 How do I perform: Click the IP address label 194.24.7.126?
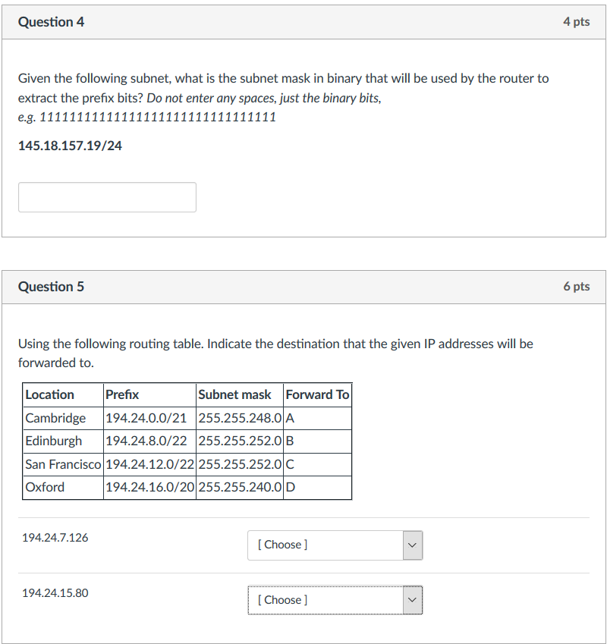pos(55,538)
